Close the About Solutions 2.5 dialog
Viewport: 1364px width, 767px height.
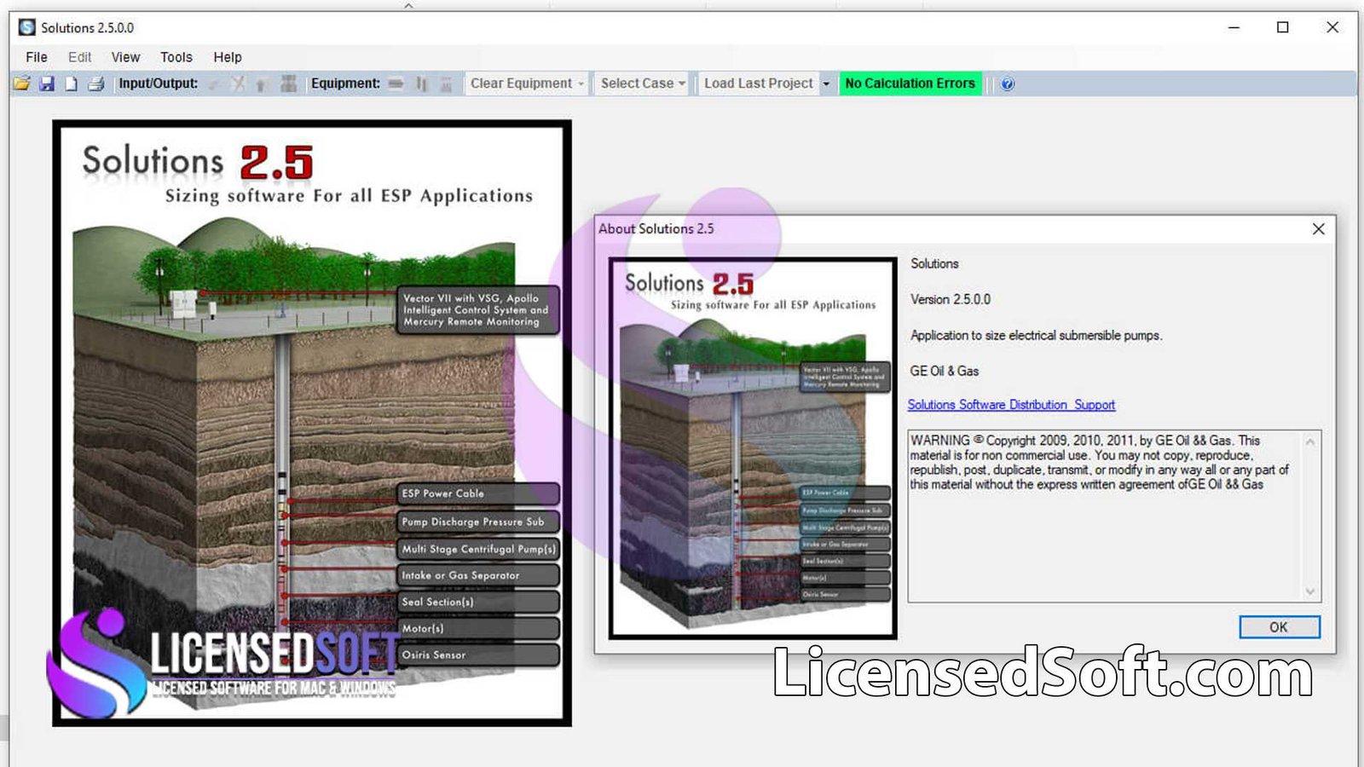(x=1318, y=229)
